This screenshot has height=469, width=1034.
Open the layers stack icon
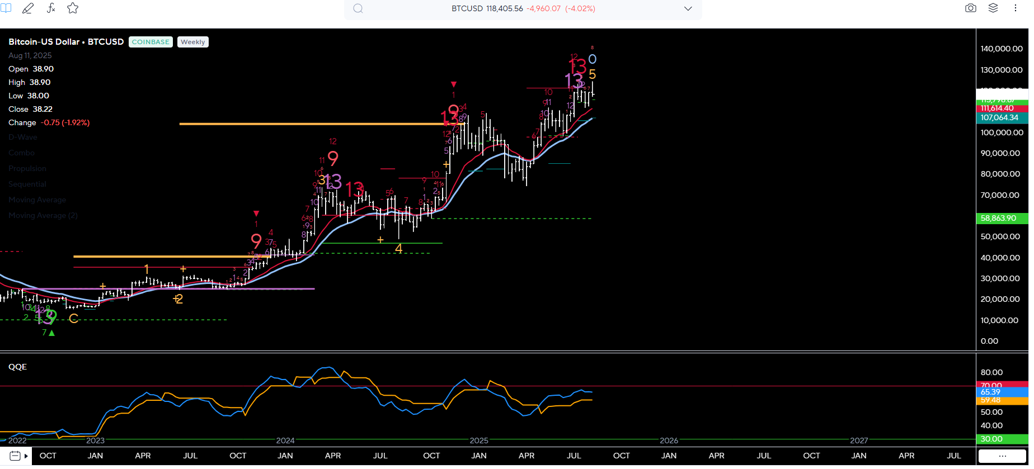(993, 8)
